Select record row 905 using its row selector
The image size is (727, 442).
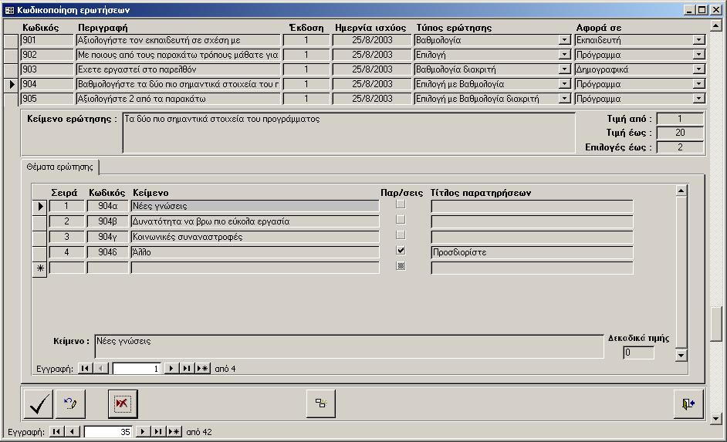[11, 99]
